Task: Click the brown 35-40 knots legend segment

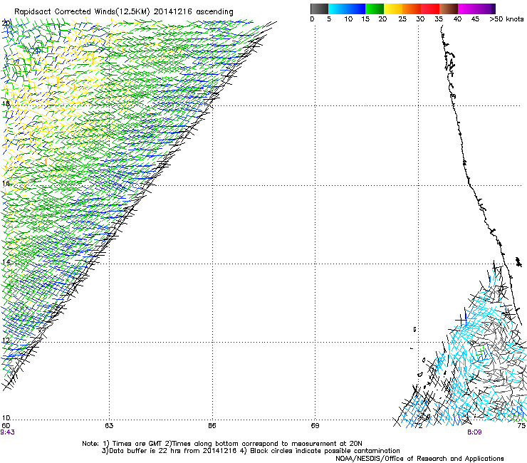Action: [449, 9]
